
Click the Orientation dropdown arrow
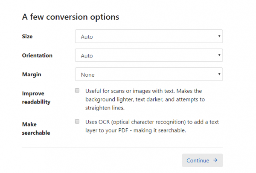click(x=219, y=55)
